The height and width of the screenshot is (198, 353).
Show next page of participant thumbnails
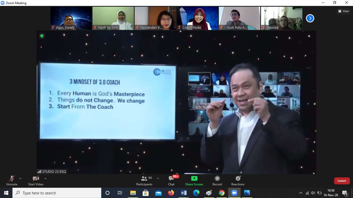pyautogui.click(x=310, y=18)
